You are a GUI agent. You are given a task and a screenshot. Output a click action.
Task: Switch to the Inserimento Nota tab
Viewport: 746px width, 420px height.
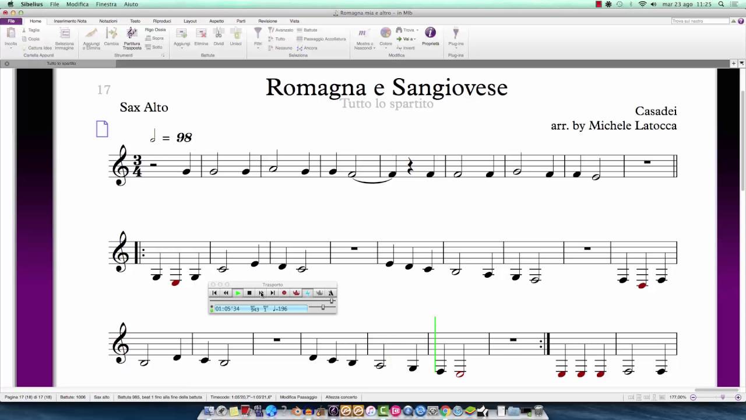pyautogui.click(x=70, y=21)
